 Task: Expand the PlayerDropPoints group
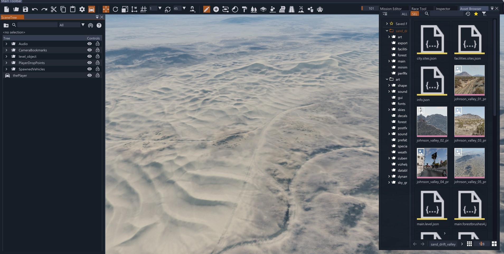(6, 63)
